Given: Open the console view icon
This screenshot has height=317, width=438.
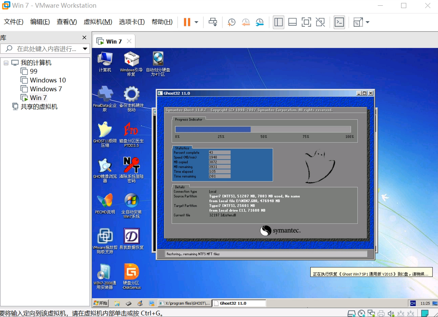Looking at the screenshot, I should coord(339,22).
